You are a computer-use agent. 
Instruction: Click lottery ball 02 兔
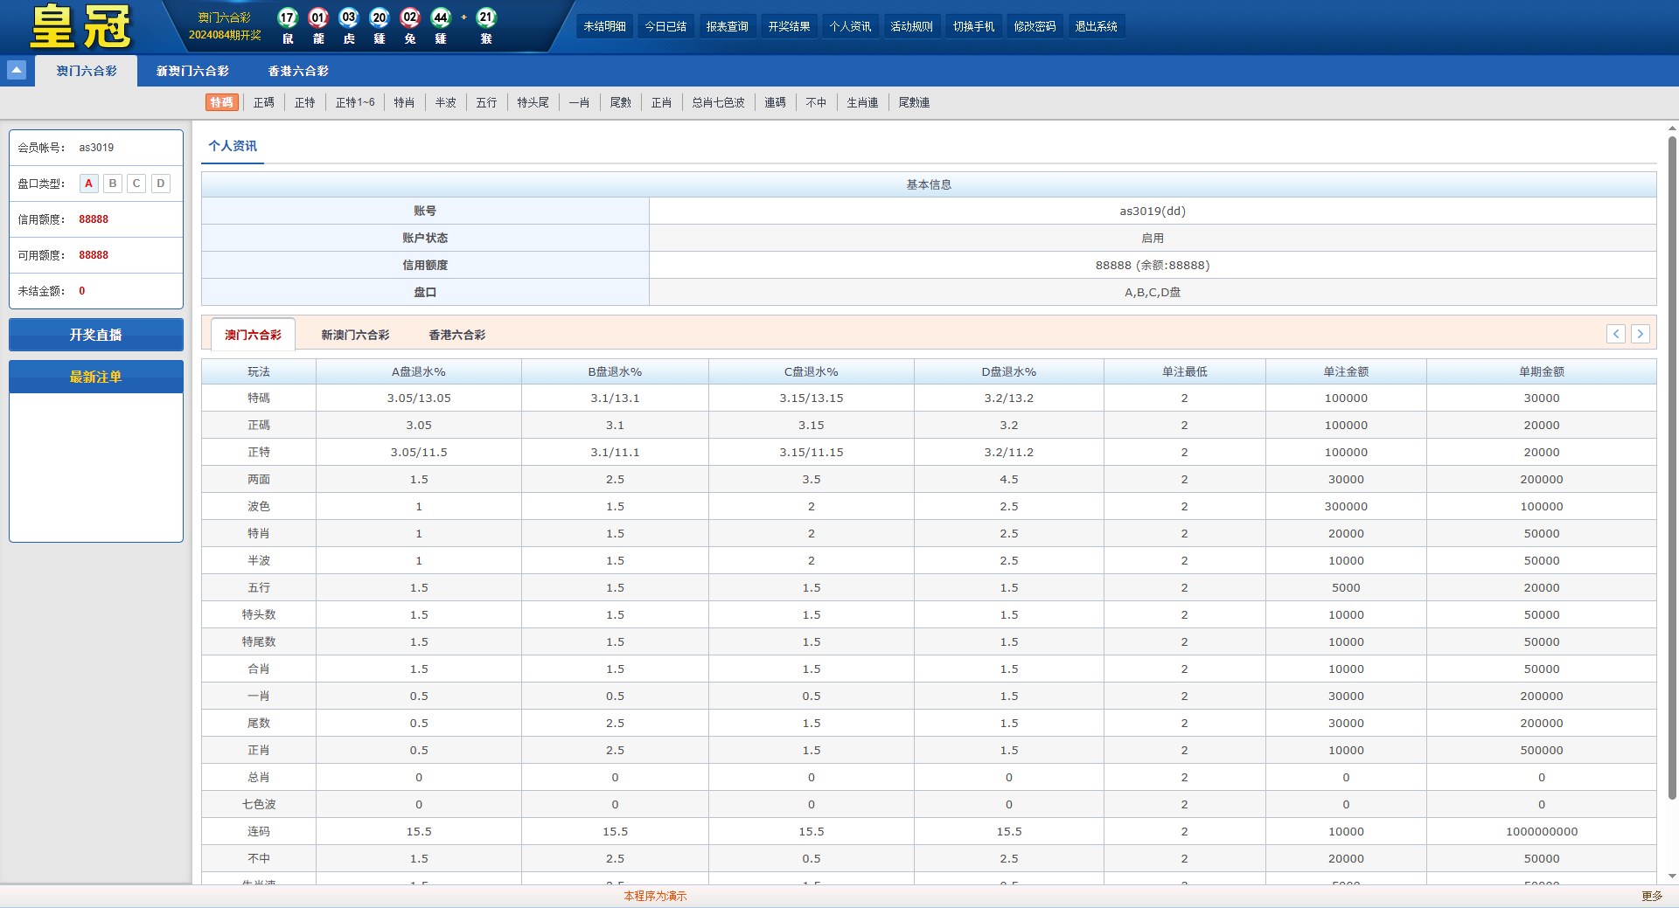point(409,17)
